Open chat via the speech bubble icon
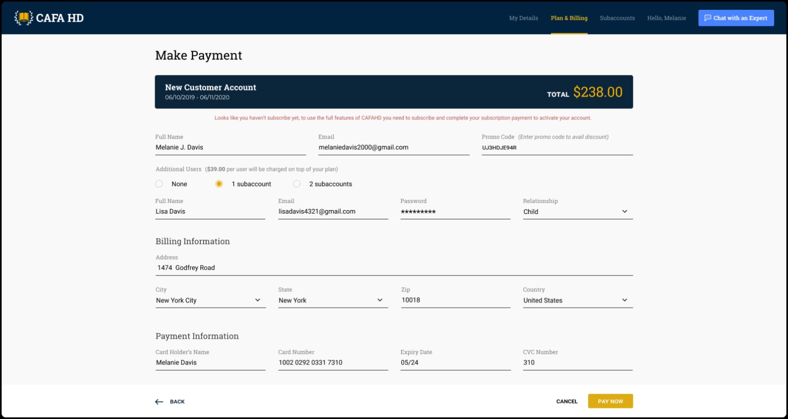 707,18
